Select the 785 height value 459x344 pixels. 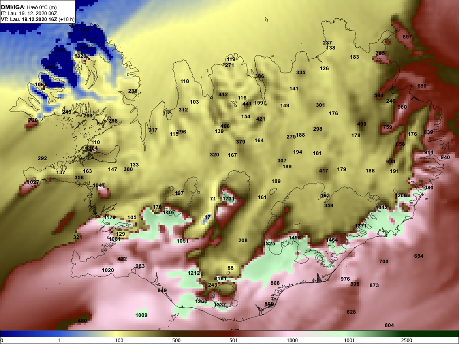(380, 53)
